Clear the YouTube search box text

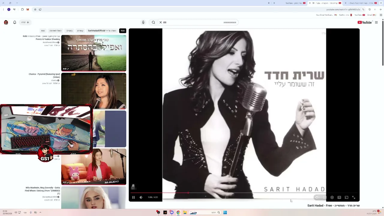(x=160, y=22)
